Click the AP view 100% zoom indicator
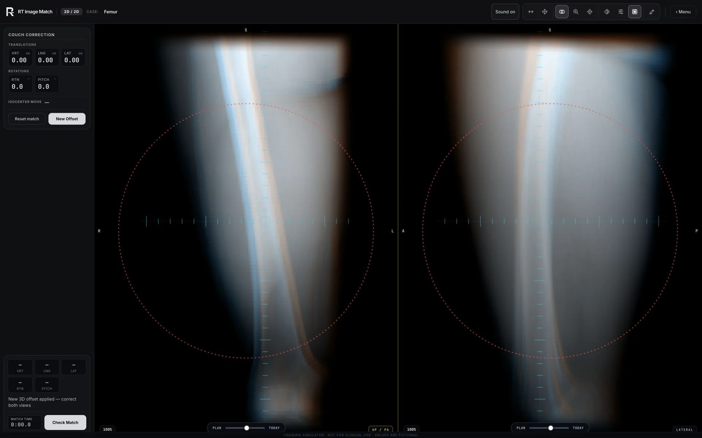The image size is (702, 438). click(x=107, y=430)
